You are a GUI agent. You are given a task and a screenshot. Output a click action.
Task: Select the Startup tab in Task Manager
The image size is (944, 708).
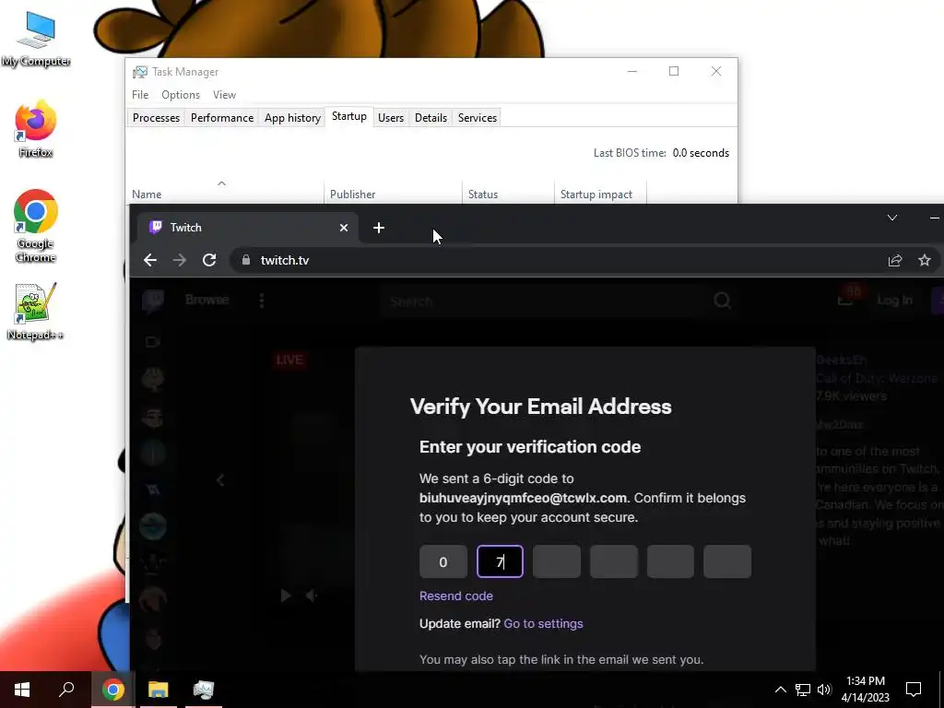click(x=349, y=116)
